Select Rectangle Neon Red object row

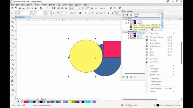(x=145, y=27)
